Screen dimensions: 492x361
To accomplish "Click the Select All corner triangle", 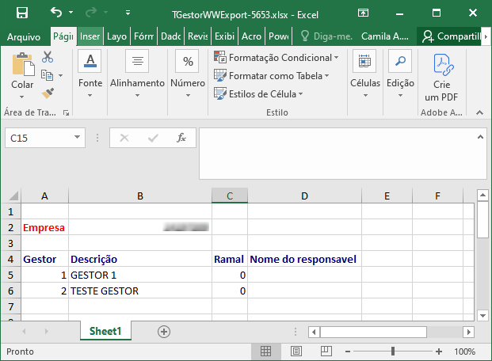I will point(13,196).
